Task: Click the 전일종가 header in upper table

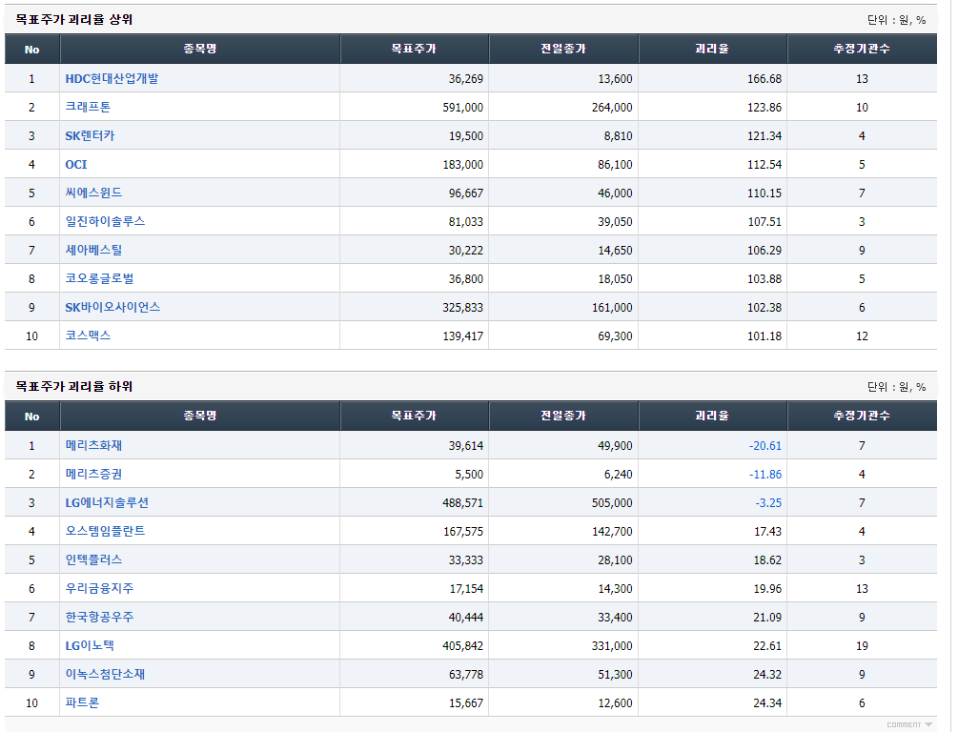Action: click(562, 49)
